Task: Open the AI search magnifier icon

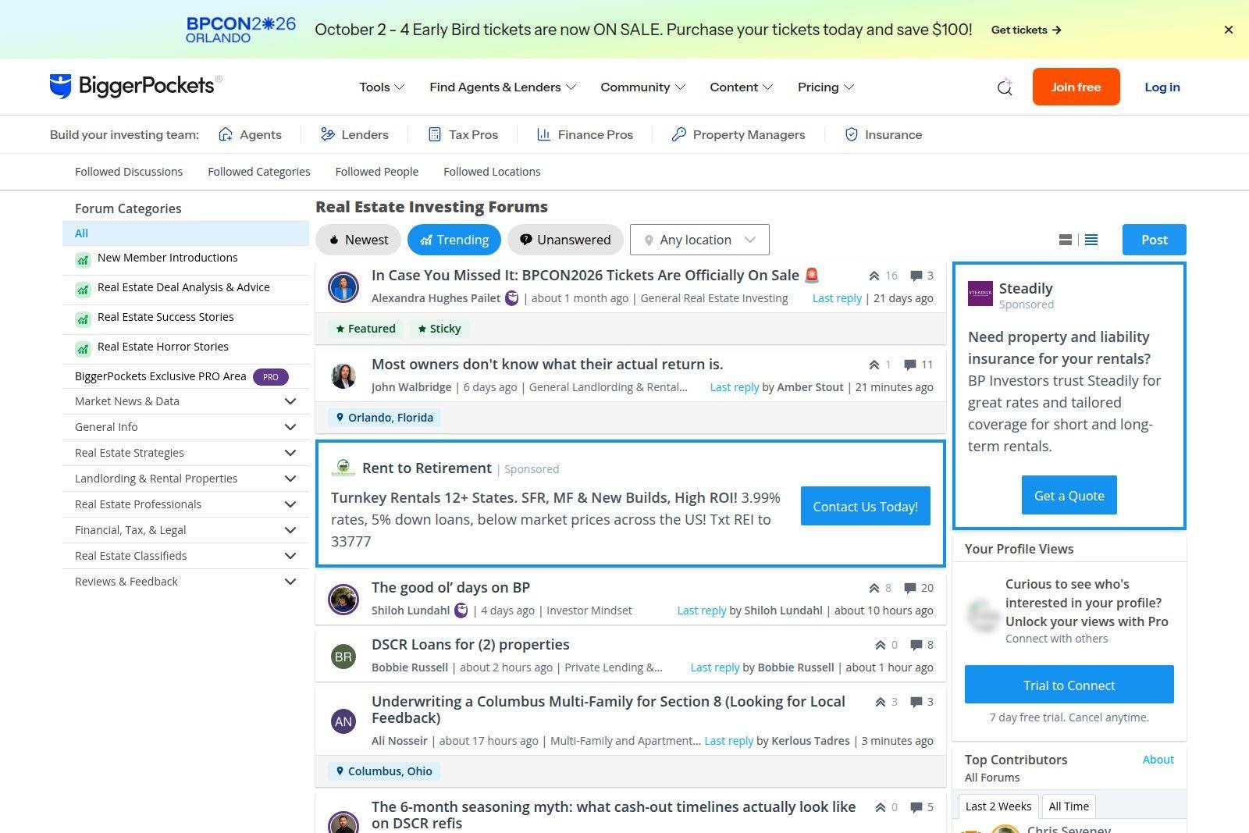Action: point(1005,87)
